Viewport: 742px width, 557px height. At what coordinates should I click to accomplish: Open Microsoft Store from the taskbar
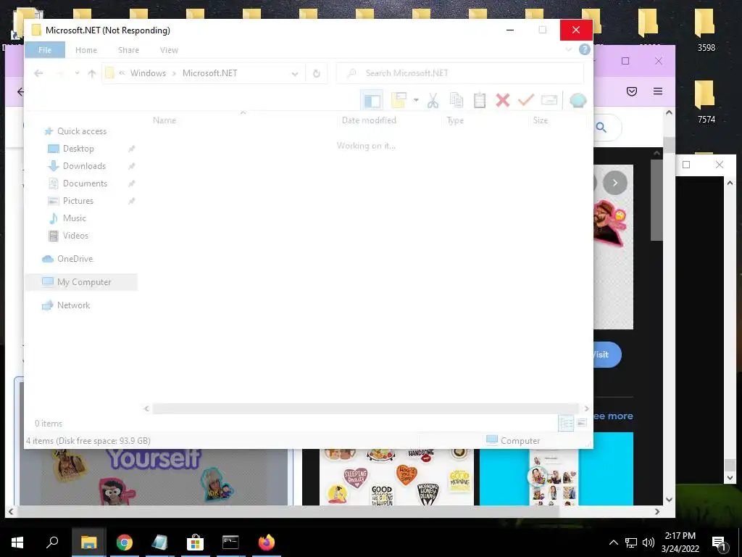(195, 542)
